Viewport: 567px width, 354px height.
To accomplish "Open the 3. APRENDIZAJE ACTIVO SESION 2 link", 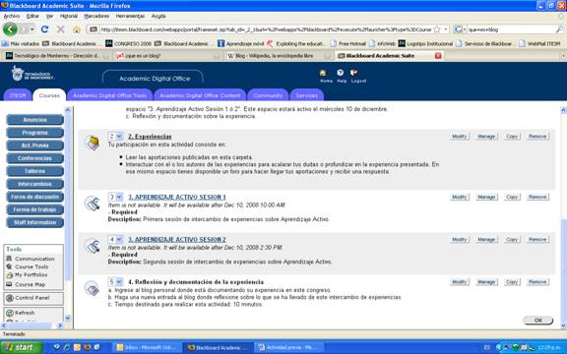I will click(177, 240).
